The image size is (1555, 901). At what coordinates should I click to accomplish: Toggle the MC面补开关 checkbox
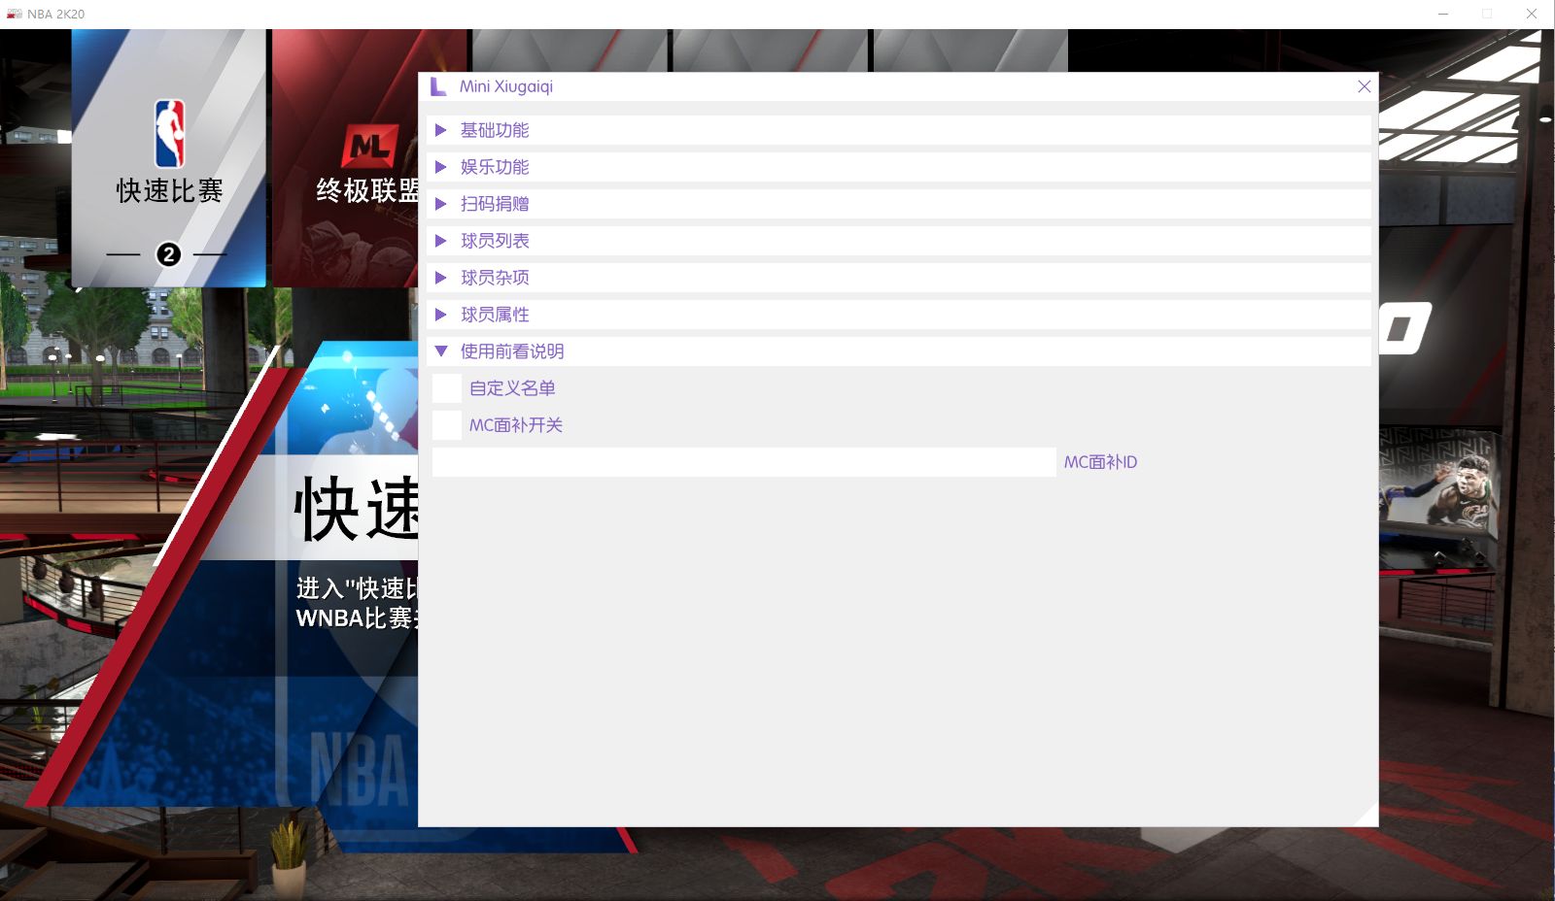tap(447, 425)
